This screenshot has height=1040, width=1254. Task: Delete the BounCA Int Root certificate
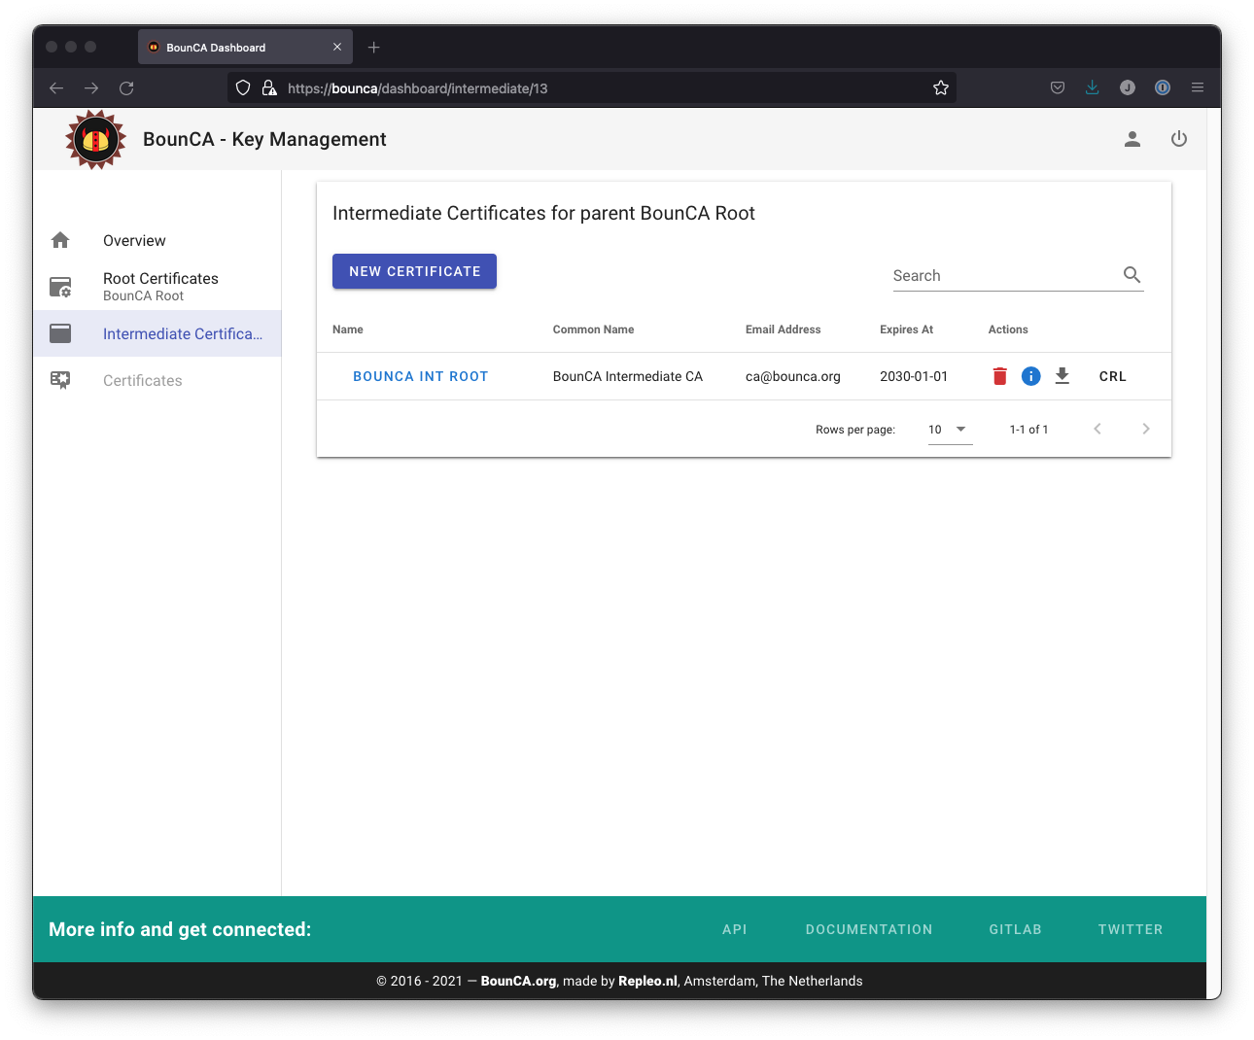[x=999, y=376]
